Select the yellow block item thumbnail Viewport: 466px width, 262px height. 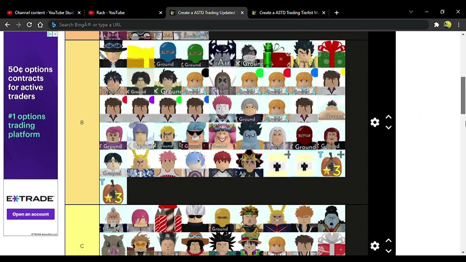pyautogui.click(x=141, y=54)
